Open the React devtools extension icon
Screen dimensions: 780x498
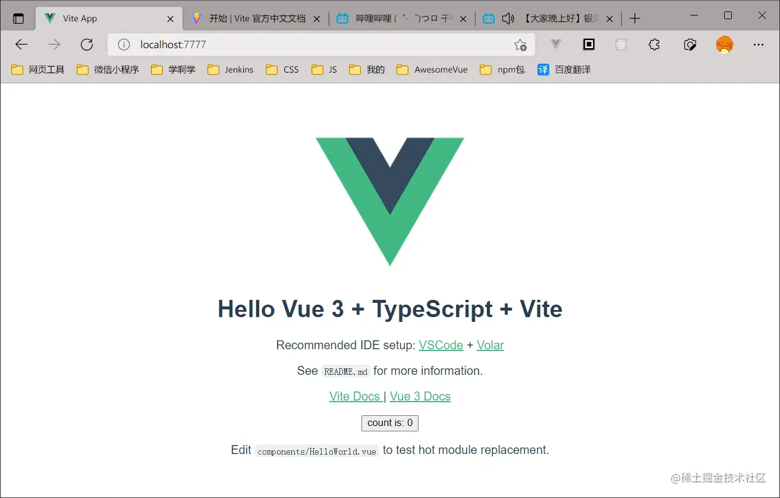click(621, 45)
